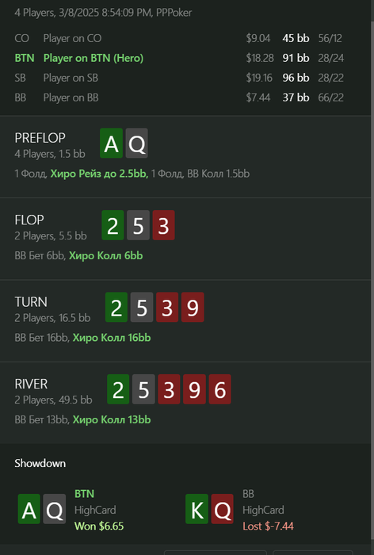
Task: Click the green King card in Showdown
Action: [197, 509]
